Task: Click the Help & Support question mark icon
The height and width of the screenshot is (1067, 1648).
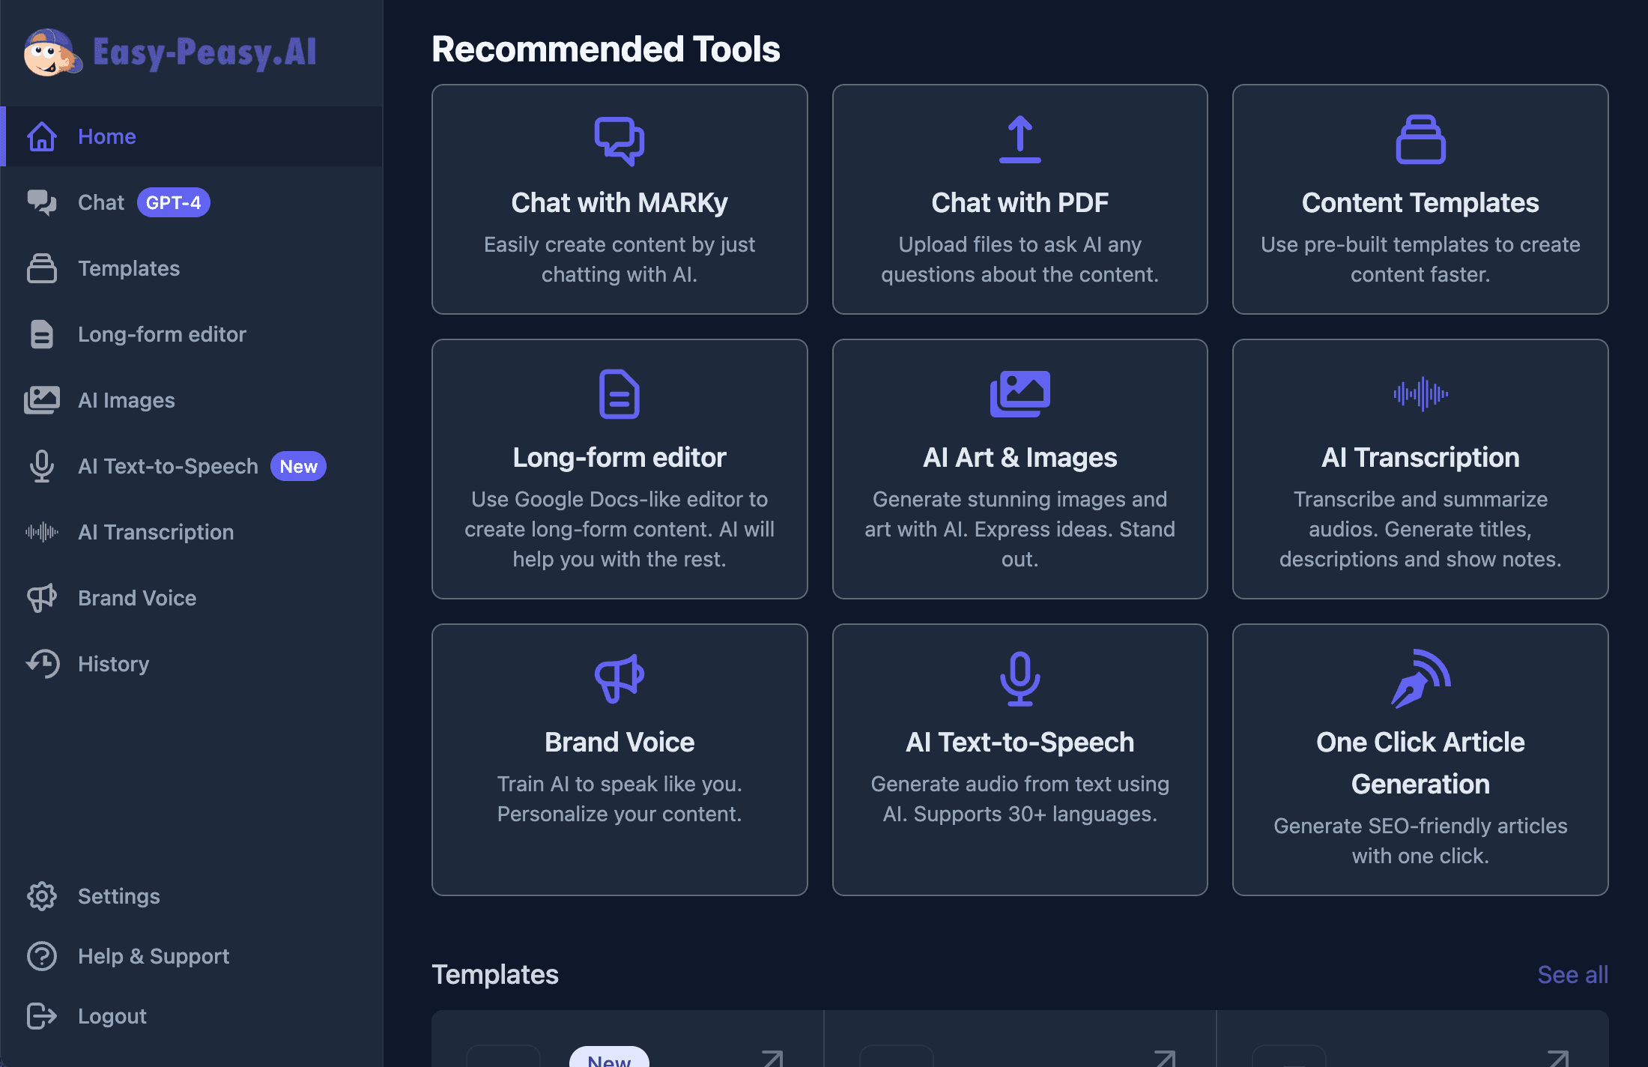Action: tap(42, 956)
